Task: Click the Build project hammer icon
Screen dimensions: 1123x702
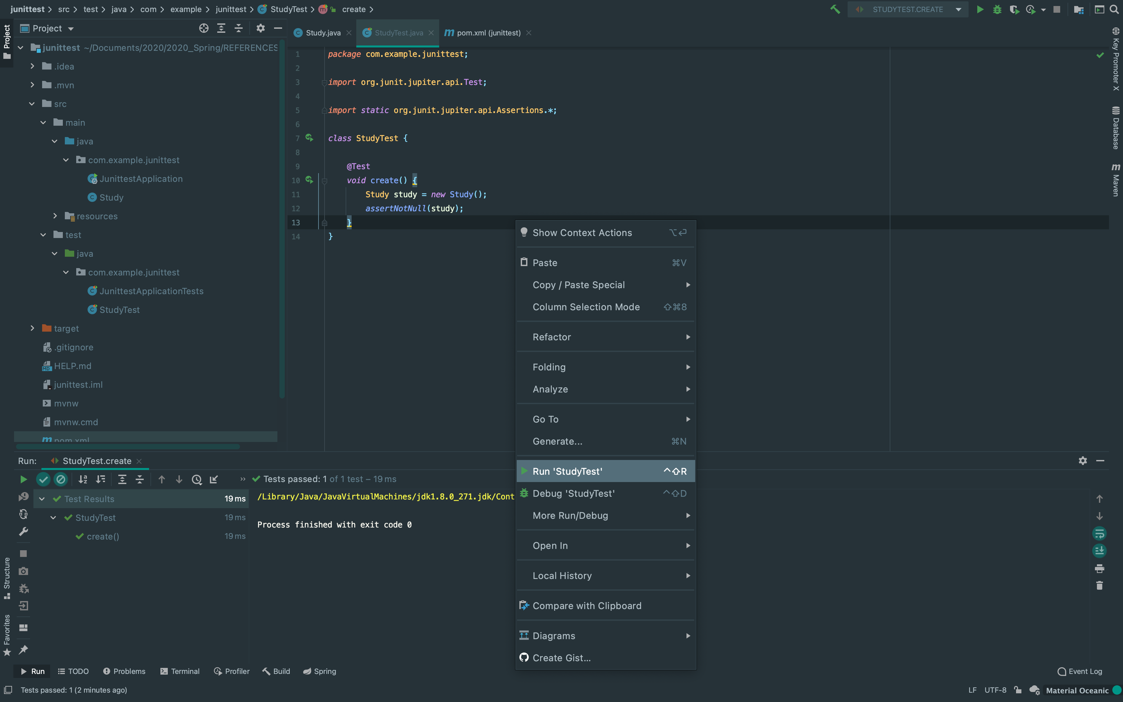Action: pyautogui.click(x=835, y=9)
